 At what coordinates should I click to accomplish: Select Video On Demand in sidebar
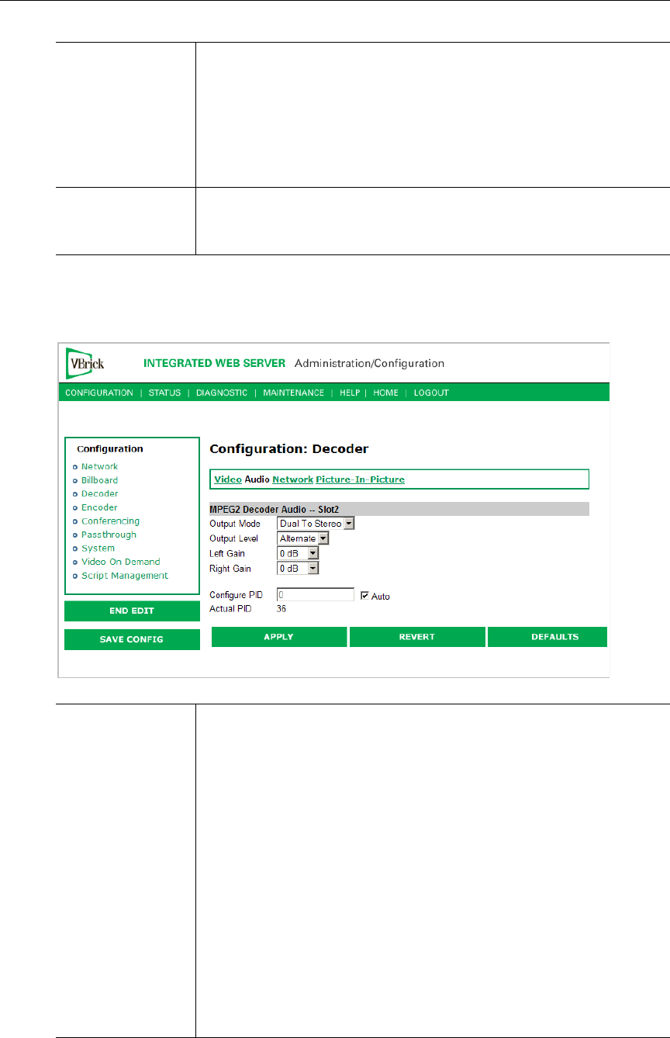tap(121, 562)
